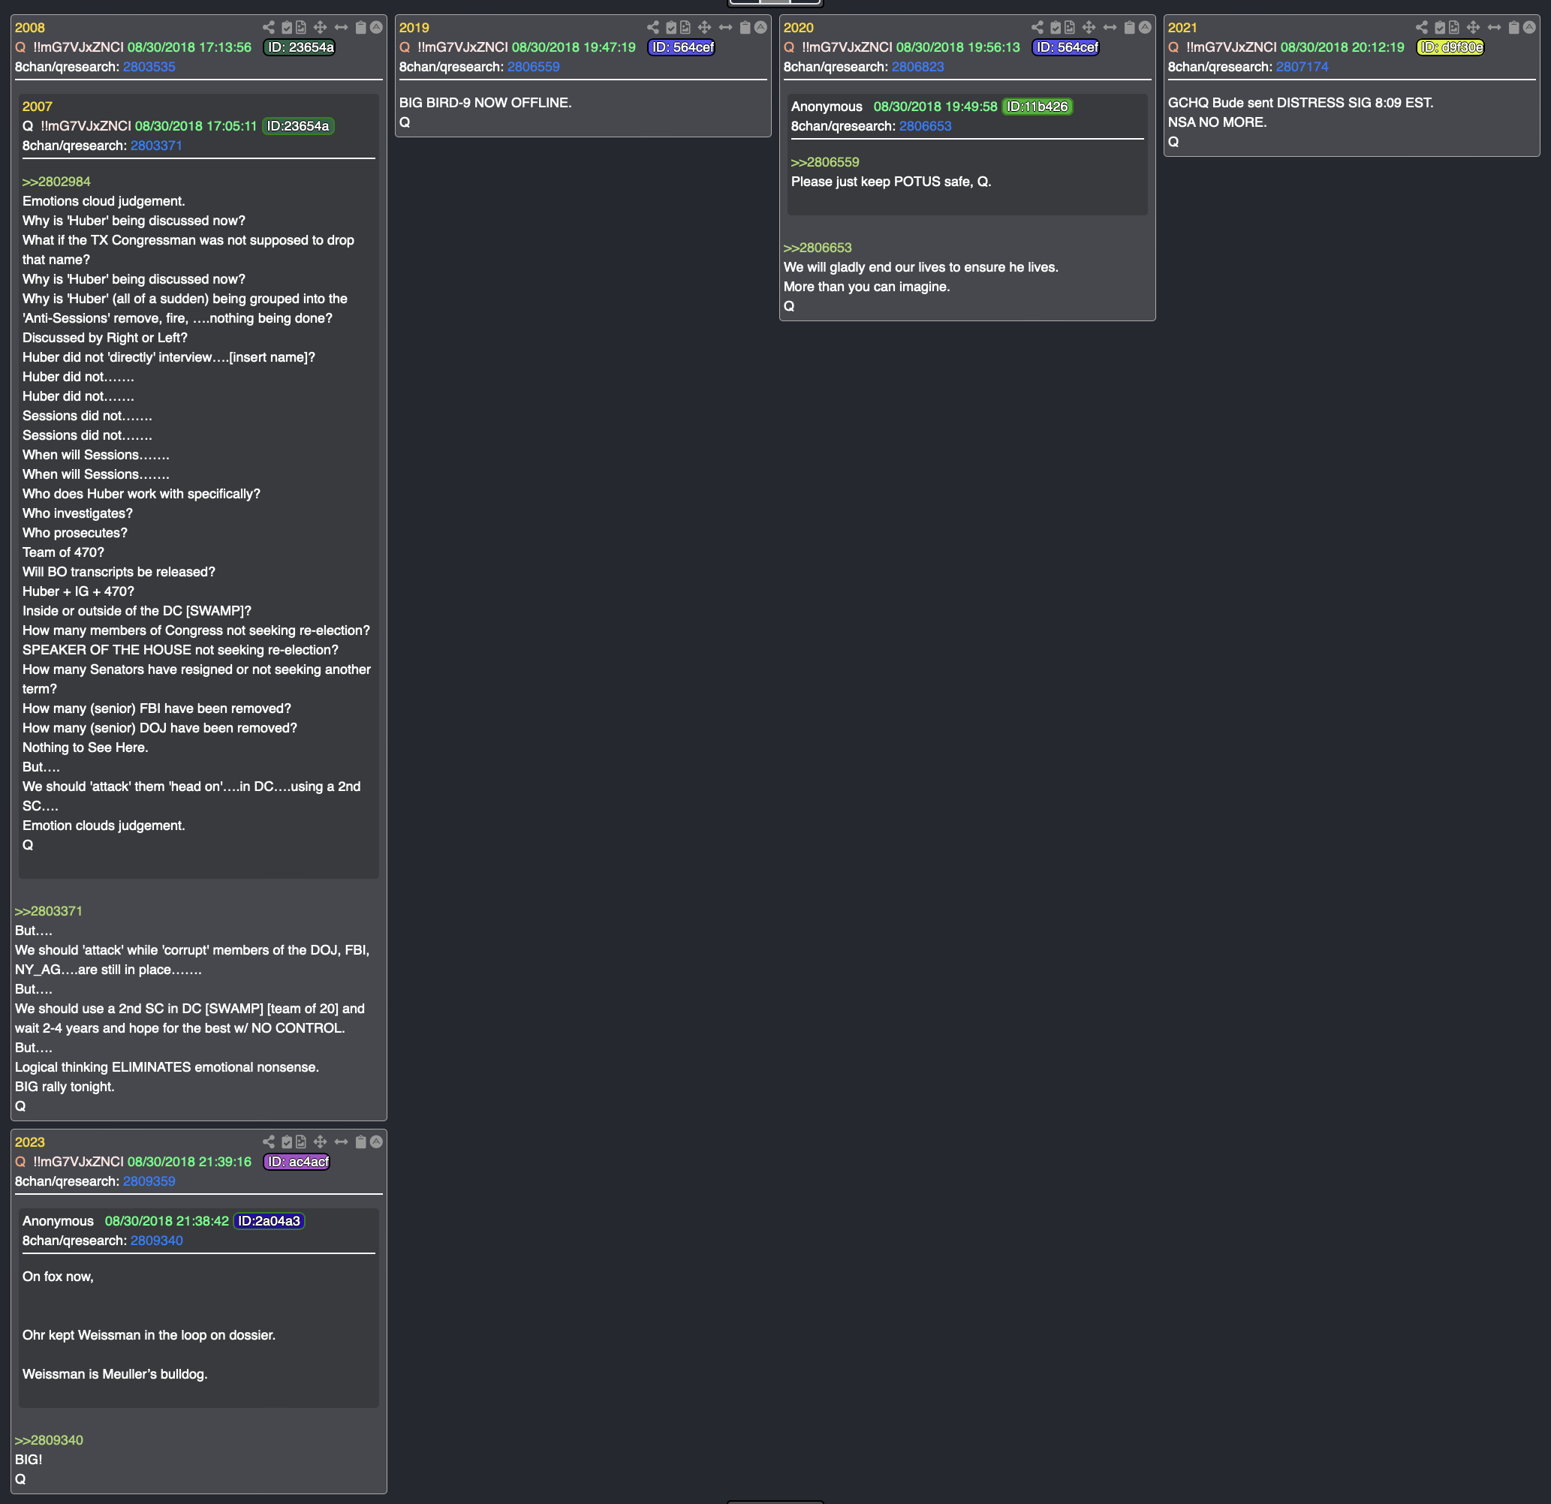Click the plain clipboard icon on post 2020

click(1130, 28)
